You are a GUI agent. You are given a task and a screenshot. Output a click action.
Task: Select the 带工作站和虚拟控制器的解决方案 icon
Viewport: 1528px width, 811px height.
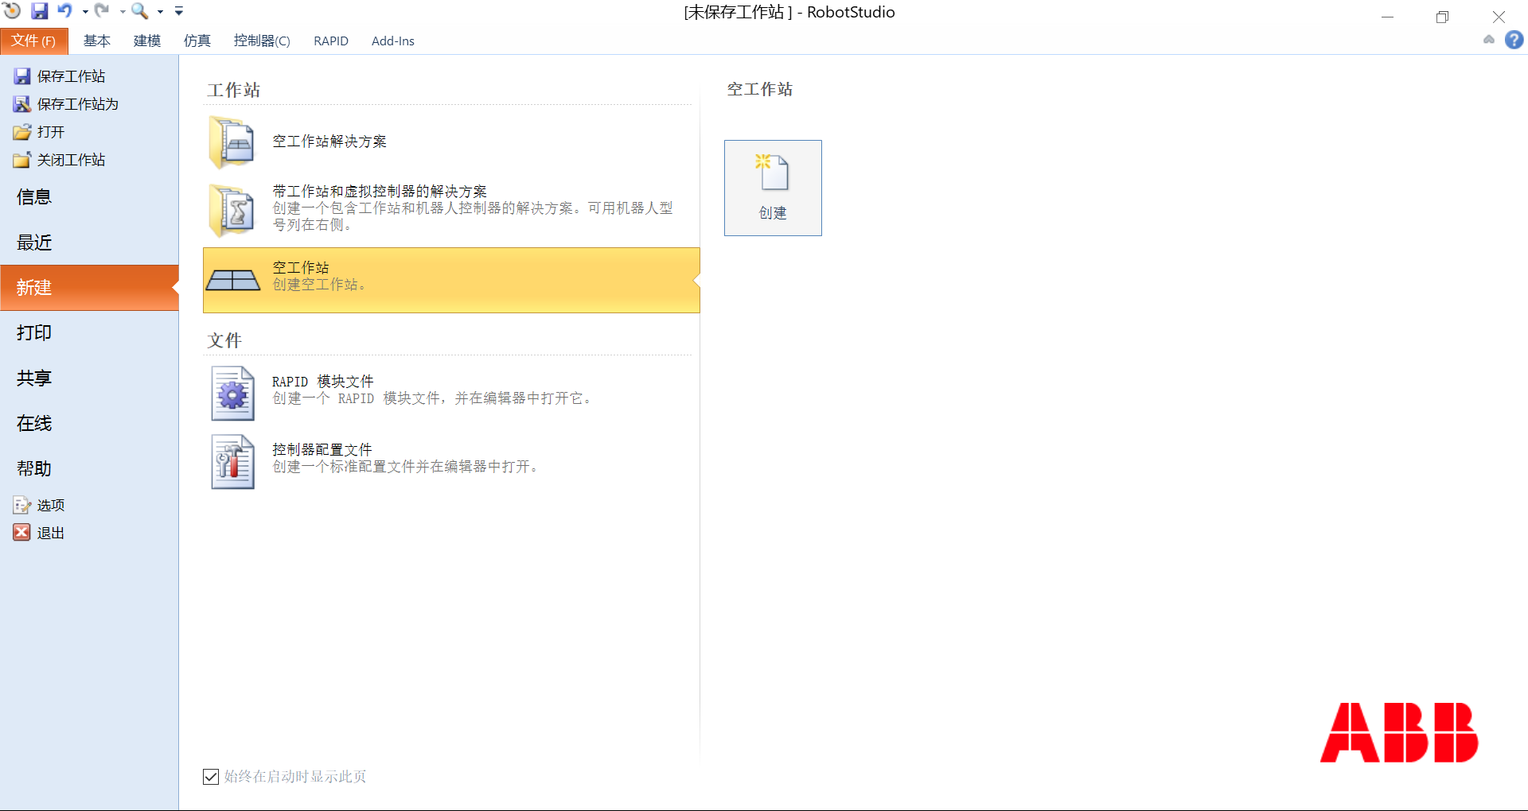click(232, 210)
